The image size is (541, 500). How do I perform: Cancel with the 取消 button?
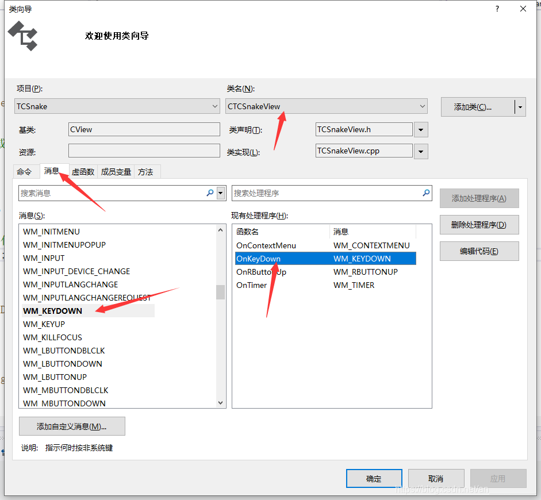[436, 479]
